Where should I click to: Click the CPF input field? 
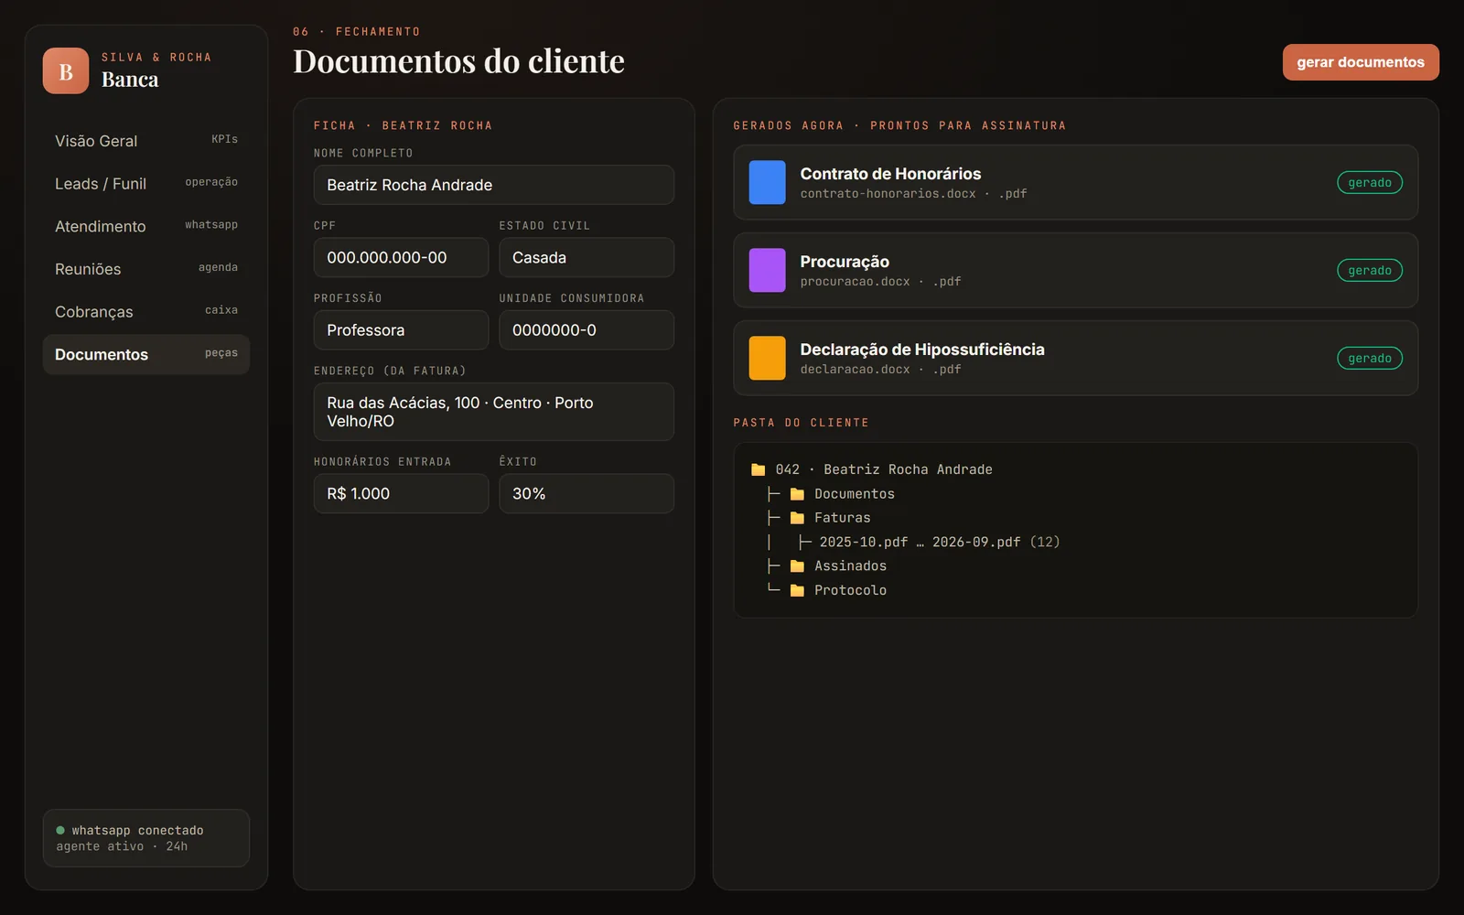coord(401,257)
